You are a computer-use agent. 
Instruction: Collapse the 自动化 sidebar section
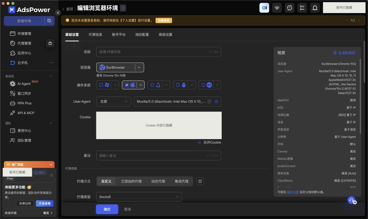pos(51,76)
